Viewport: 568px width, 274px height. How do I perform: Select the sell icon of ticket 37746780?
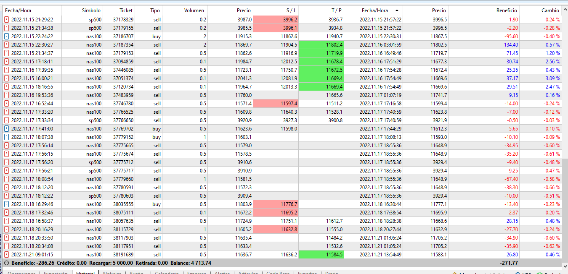pyautogui.click(x=6, y=104)
